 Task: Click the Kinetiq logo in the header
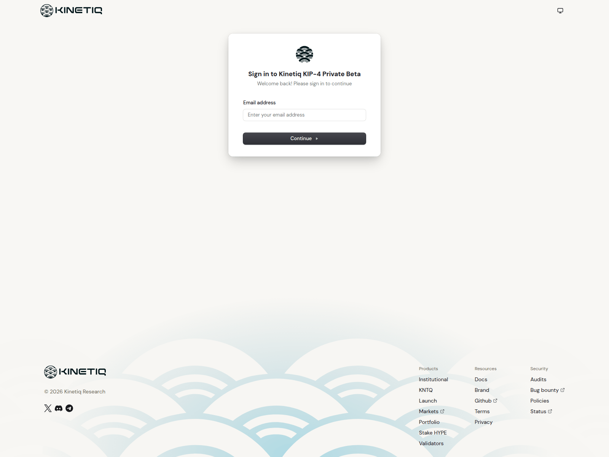pos(71,11)
